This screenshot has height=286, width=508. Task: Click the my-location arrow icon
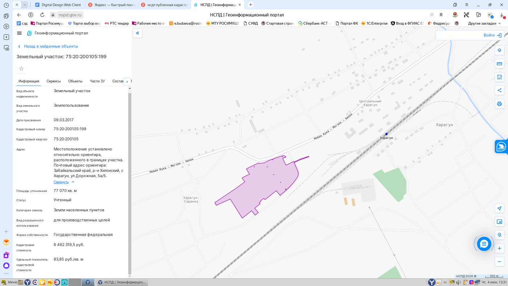tap(499, 208)
